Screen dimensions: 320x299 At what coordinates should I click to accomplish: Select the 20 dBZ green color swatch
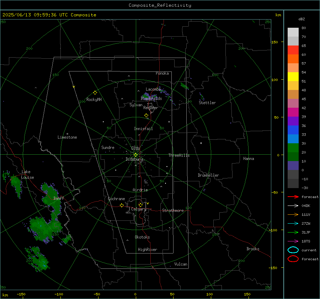293,156
